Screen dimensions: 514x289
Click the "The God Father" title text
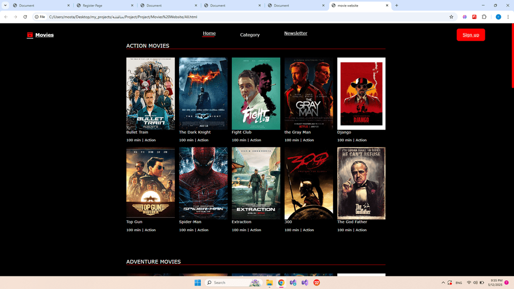coord(352,222)
